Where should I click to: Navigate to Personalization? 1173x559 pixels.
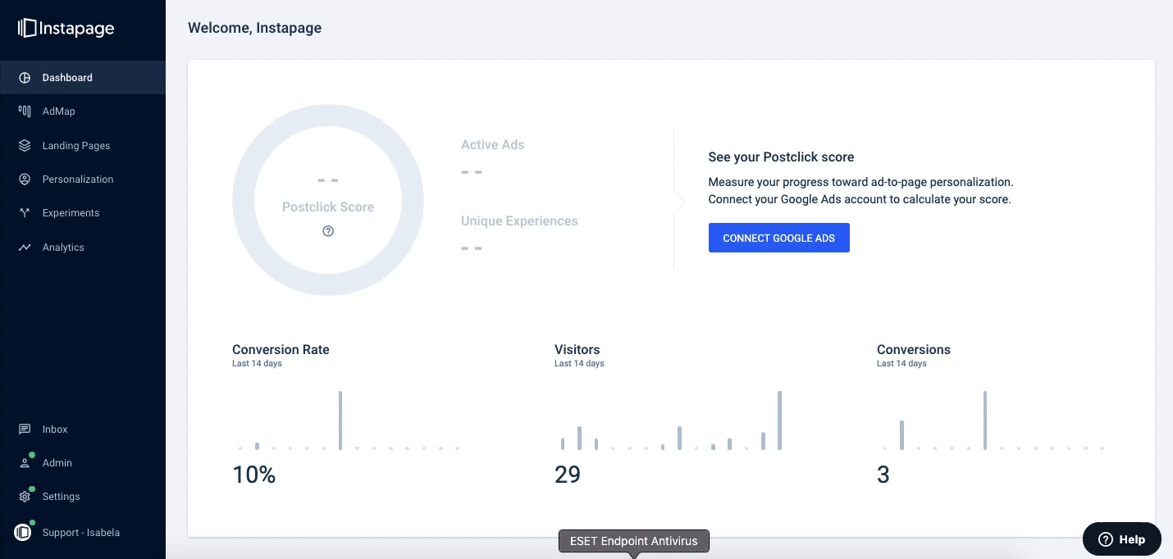pyautogui.click(x=83, y=180)
